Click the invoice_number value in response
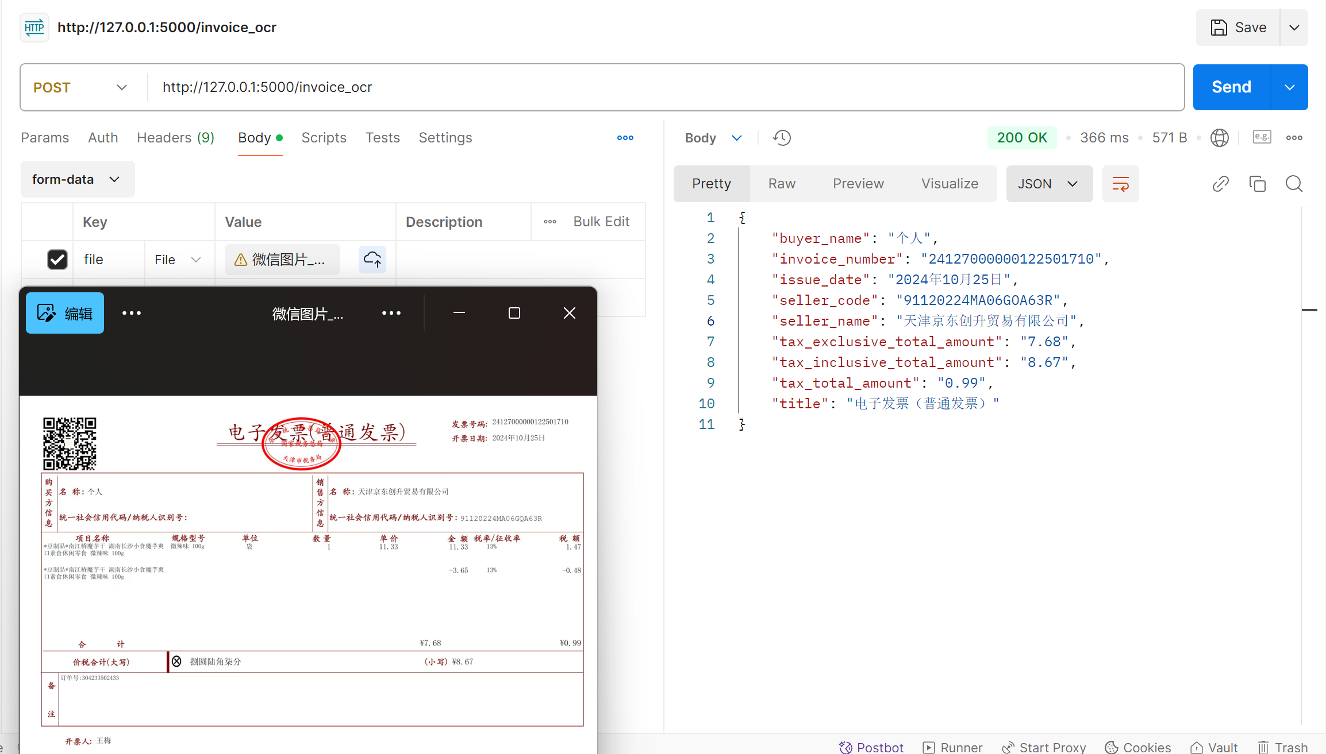 coord(1011,259)
